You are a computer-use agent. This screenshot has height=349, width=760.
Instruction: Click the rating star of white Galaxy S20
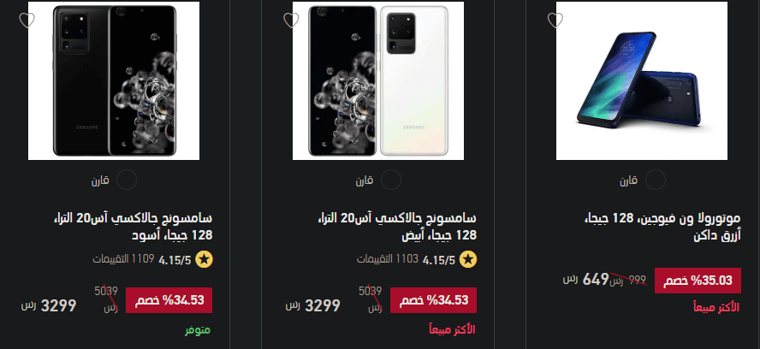468,260
